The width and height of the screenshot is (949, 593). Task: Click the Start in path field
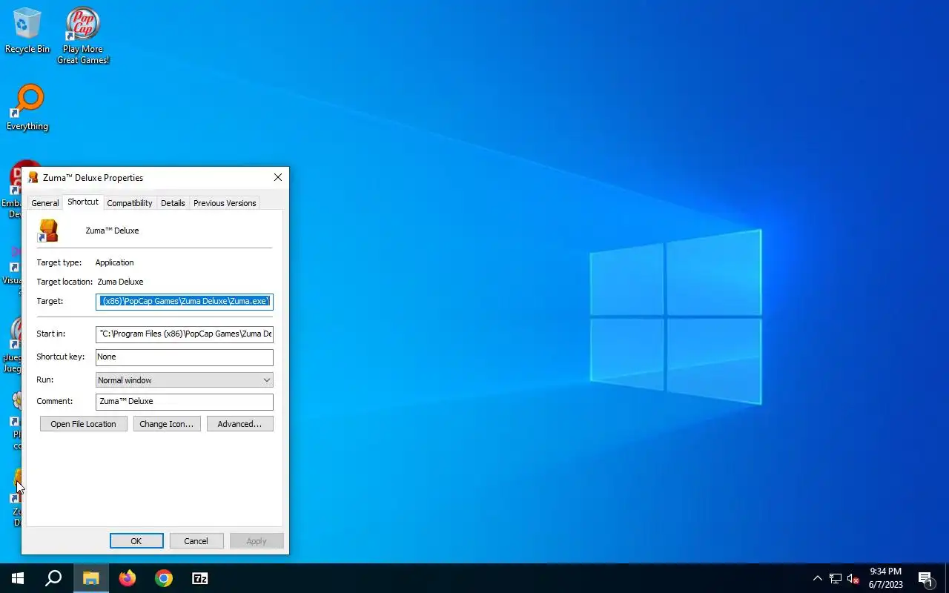click(x=185, y=334)
